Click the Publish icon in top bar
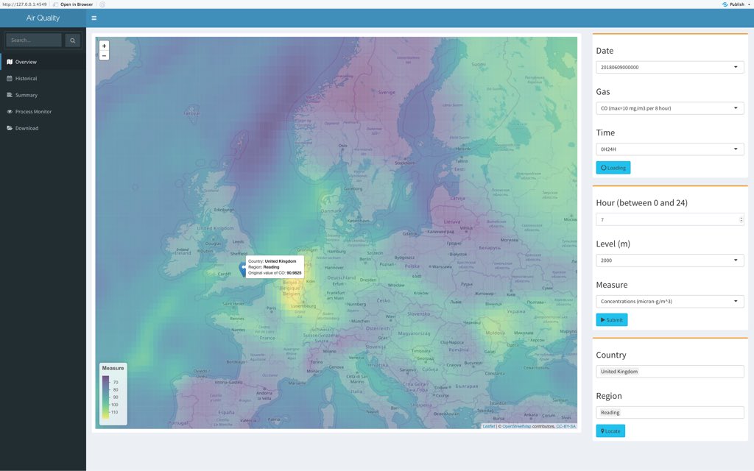 725,4
